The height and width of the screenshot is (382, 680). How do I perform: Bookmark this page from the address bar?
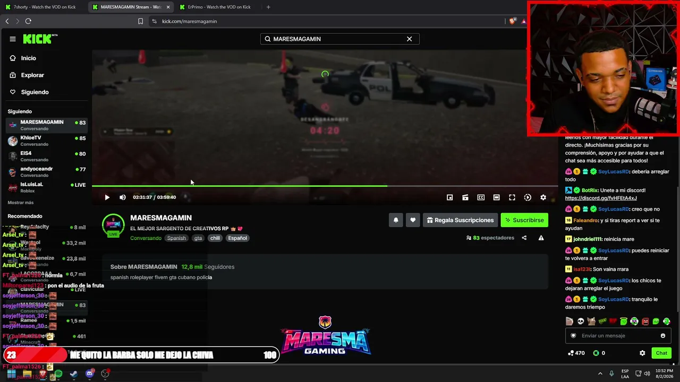point(140,21)
